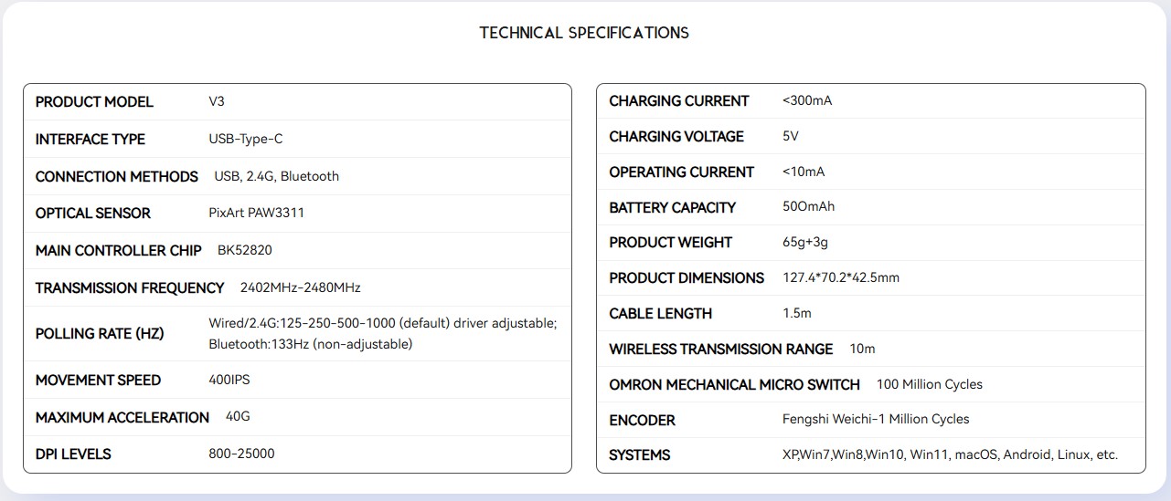Select the Wireless Transmission Range label
The height and width of the screenshot is (501, 1171).
point(721,349)
